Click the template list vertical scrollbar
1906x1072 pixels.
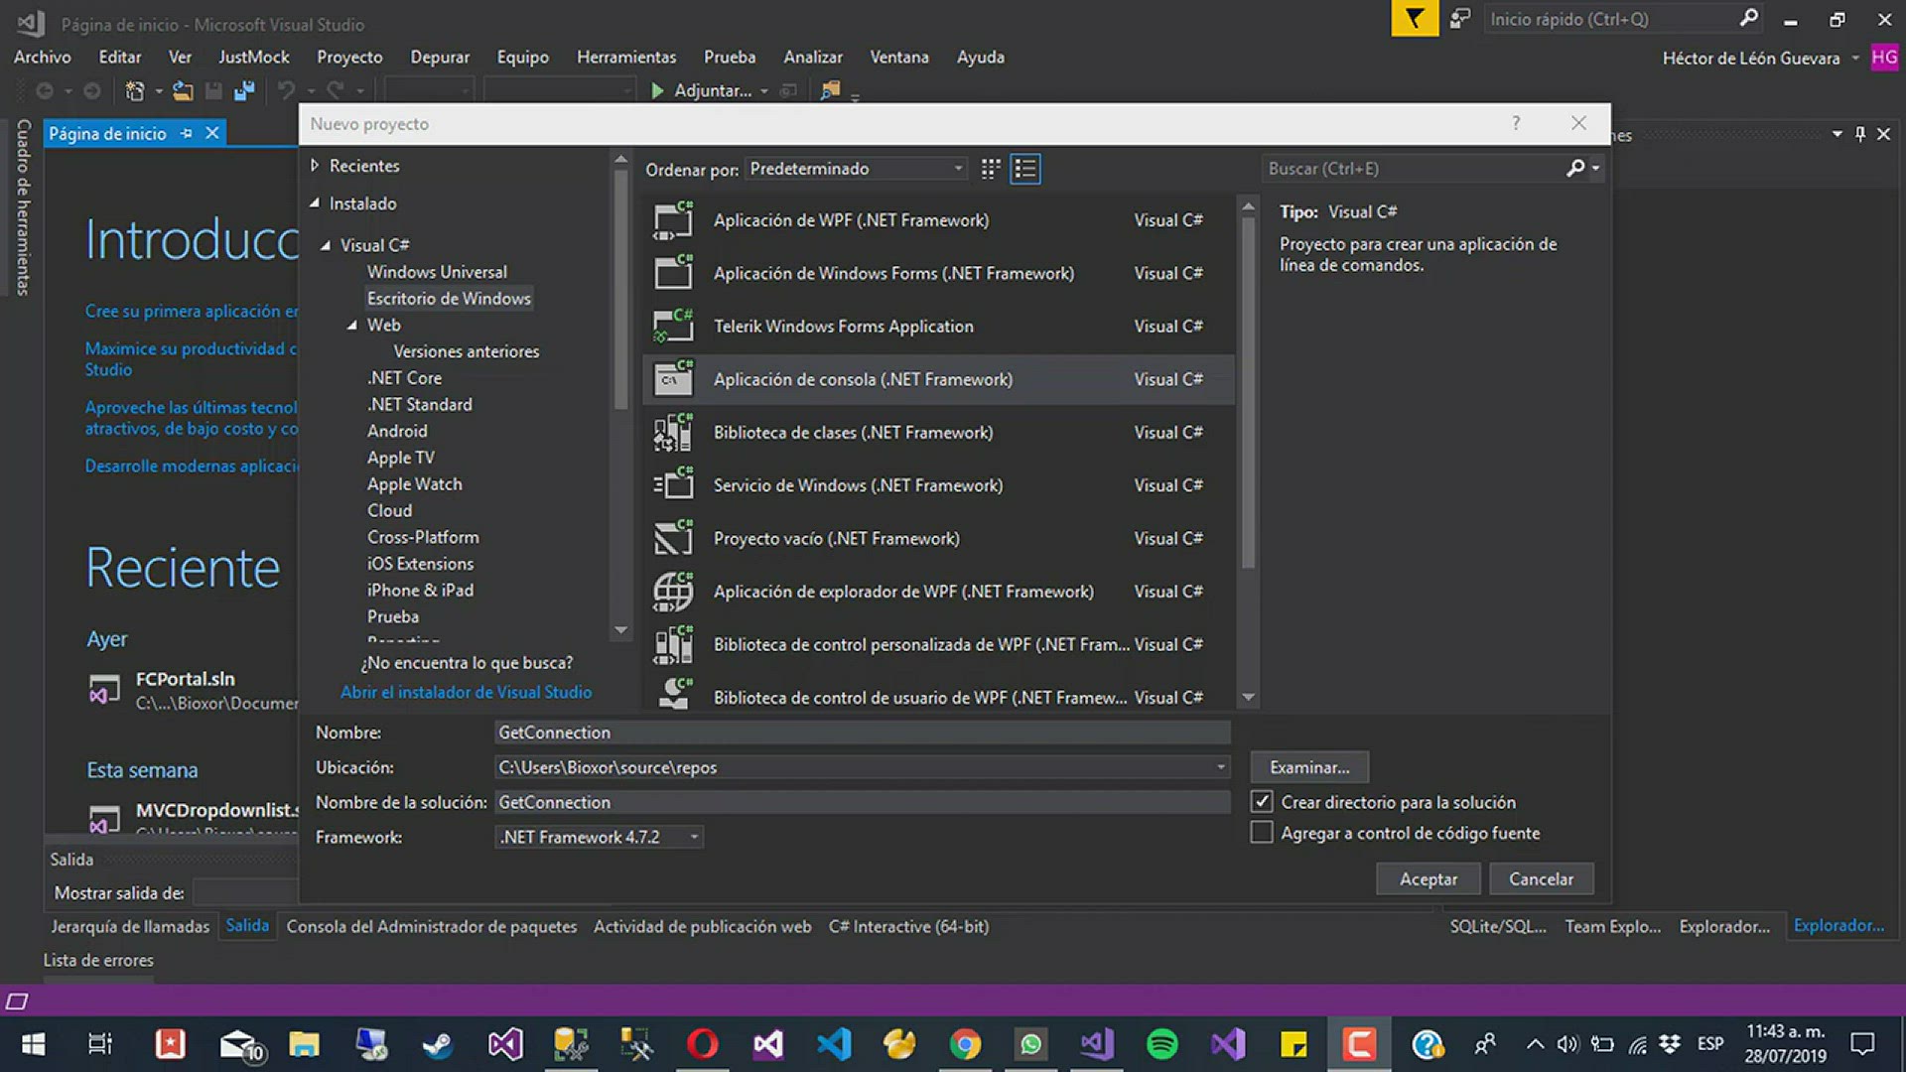click(x=1248, y=392)
